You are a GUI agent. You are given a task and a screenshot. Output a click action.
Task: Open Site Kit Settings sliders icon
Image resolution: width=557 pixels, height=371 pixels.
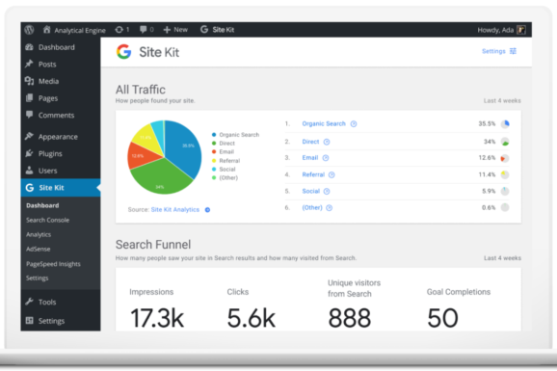click(513, 51)
